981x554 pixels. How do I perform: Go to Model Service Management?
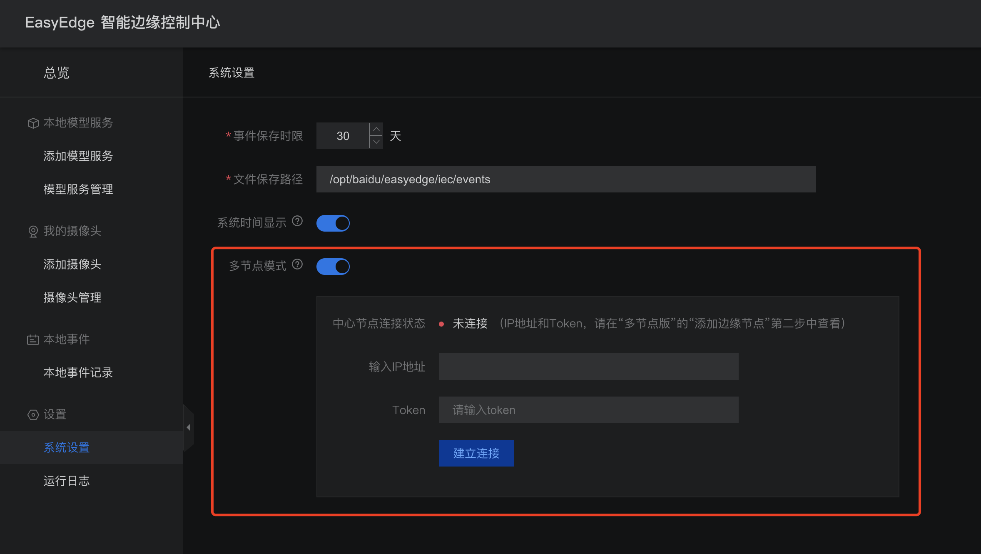coord(78,190)
